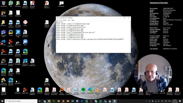Select the Search Everything desktop icon

click(61, 91)
